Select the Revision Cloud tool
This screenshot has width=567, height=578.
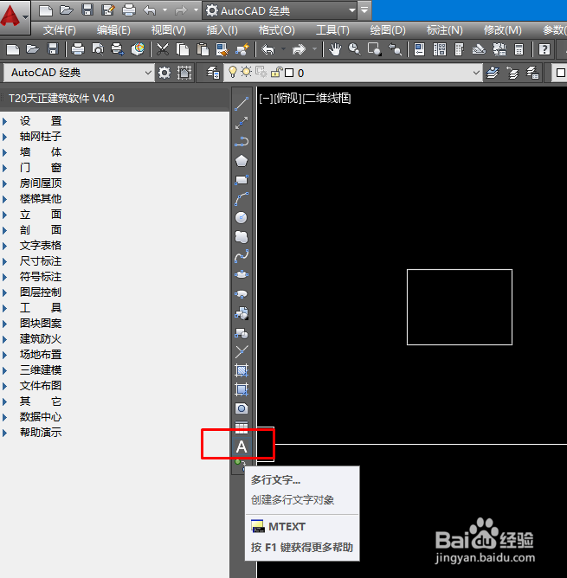point(242,237)
